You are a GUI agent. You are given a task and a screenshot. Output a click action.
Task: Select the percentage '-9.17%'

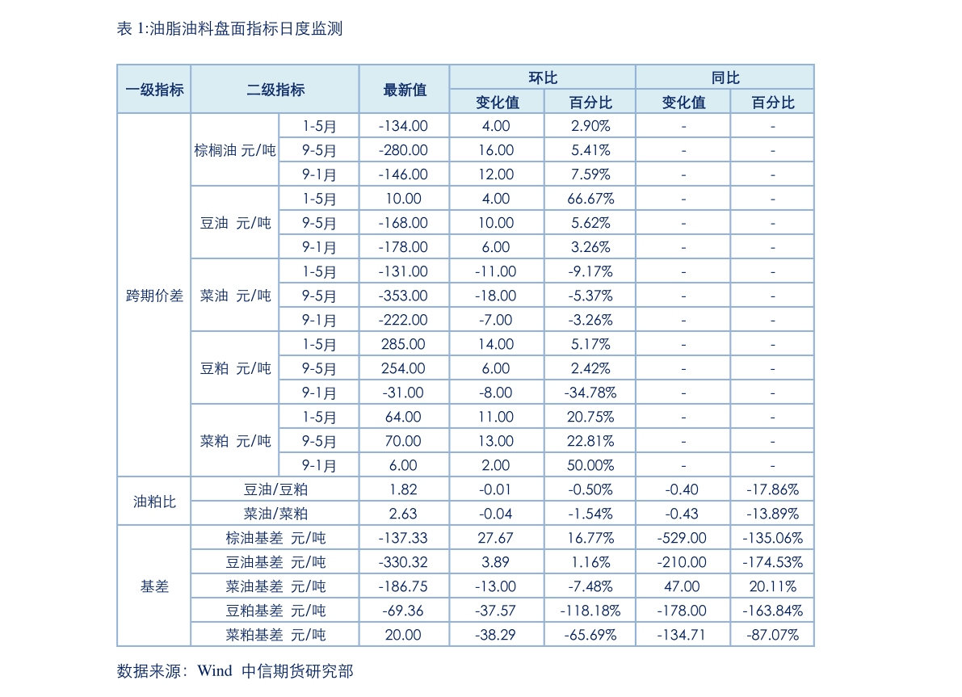(x=590, y=271)
